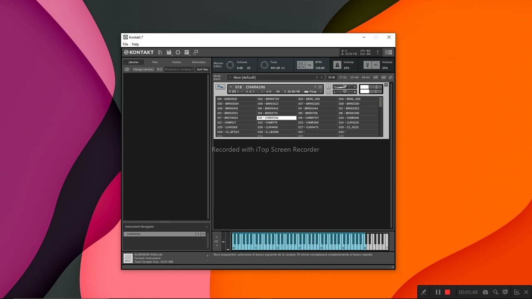The height and width of the screenshot is (299, 532).
Task: Shift keyboard octave up arrow
Action: click(x=217, y=237)
